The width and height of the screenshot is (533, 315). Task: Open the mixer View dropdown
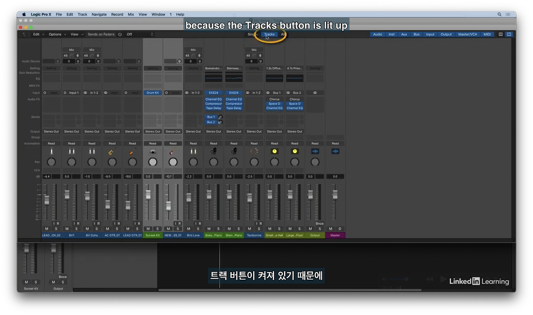pyautogui.click(x=76, y=35)
